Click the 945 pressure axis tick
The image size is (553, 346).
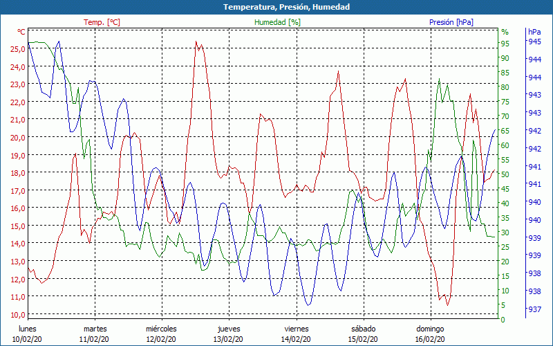click(x=534, y=42)
